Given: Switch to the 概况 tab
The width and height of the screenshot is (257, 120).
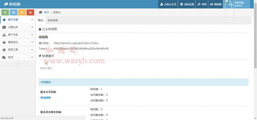Looking at the screenshot, I should click(41, 21).
